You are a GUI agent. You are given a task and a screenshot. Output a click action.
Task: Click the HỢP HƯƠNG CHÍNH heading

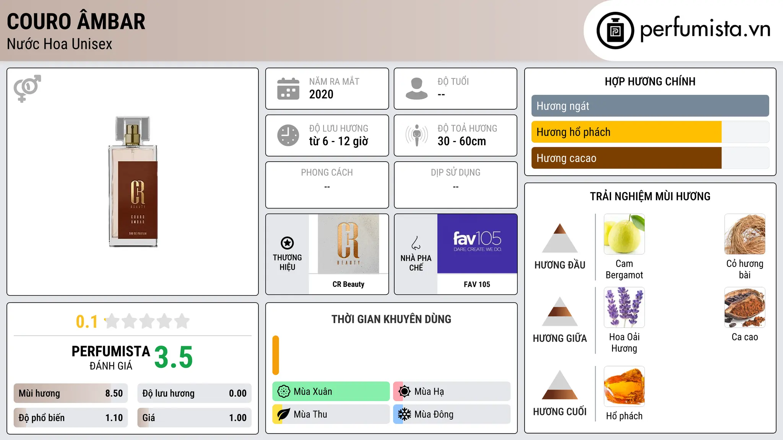tap(650, 82)
